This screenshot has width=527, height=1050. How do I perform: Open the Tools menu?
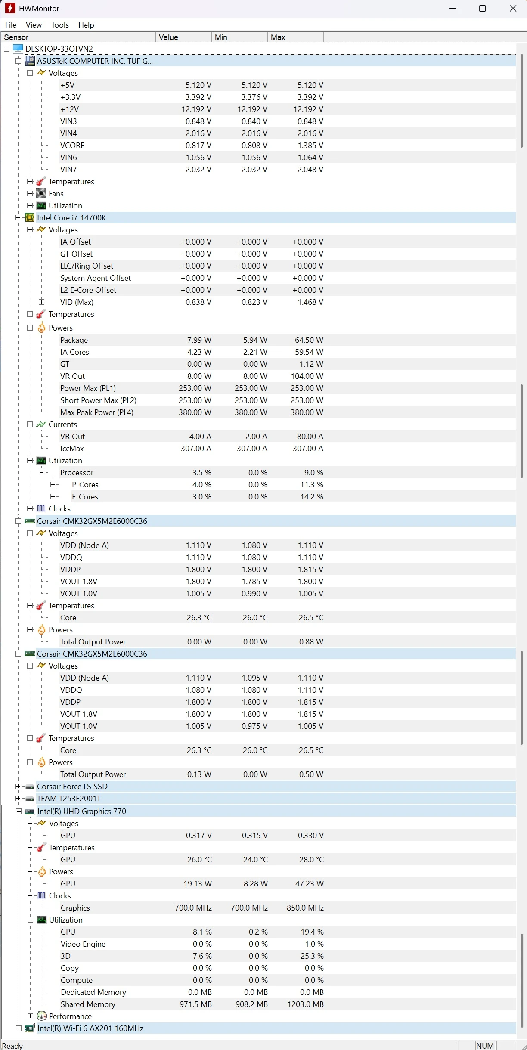[60, 25]
